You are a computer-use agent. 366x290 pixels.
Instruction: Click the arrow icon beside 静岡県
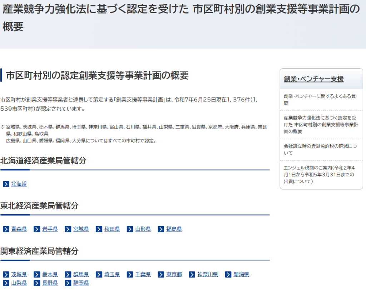(68, 283)
